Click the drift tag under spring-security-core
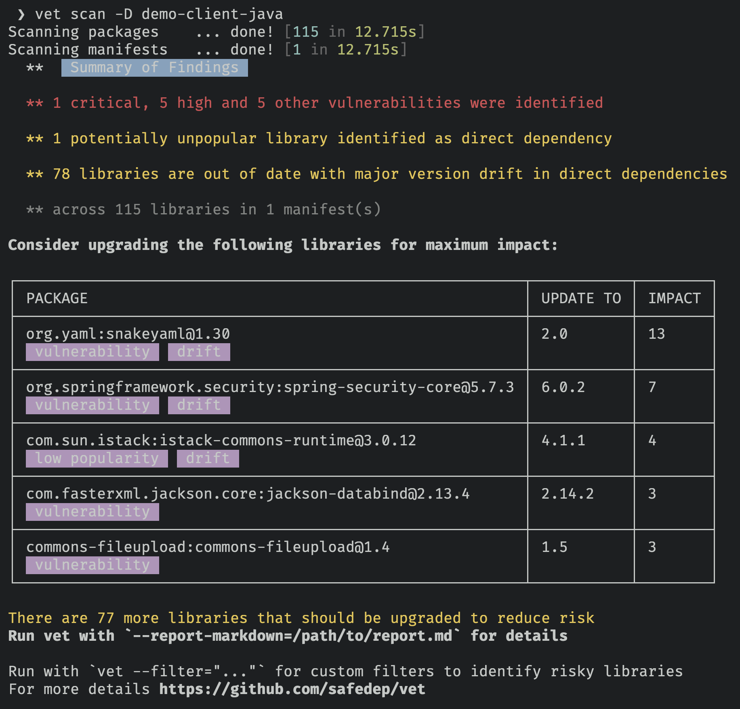This screenshot has height=709, width=740. [199, 405]
